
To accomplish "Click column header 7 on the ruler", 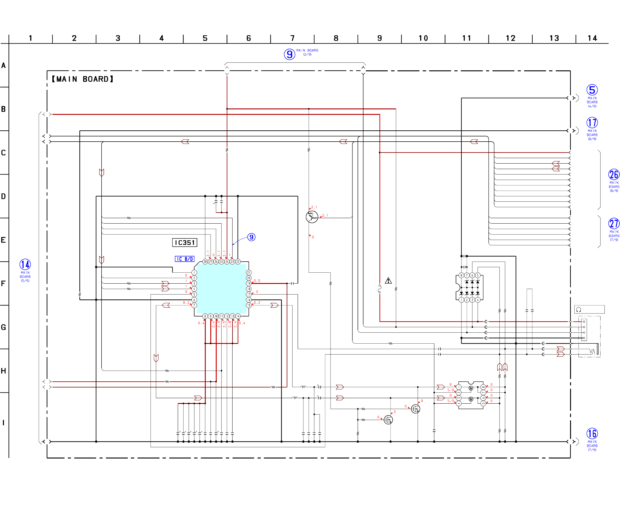I will pos(292,38).
